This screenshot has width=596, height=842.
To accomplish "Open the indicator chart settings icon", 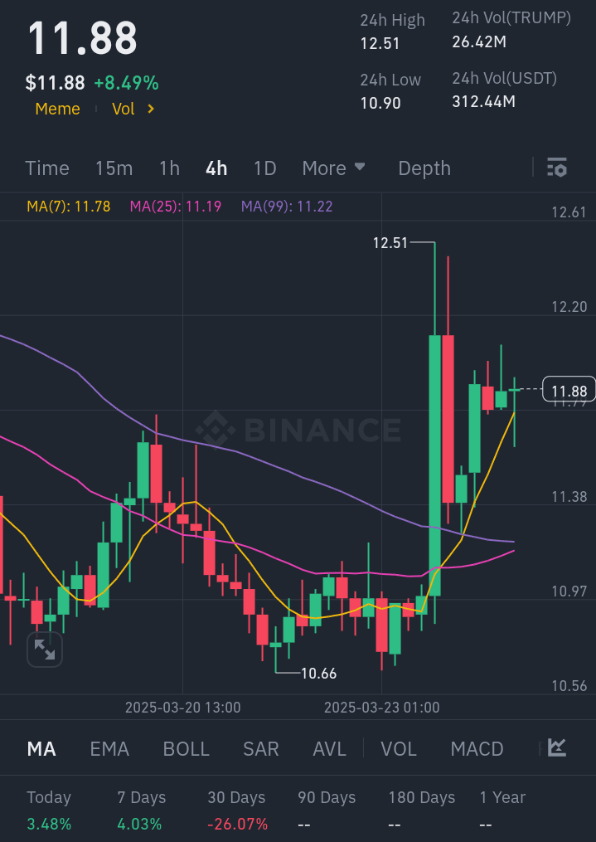I will point(557,748).
